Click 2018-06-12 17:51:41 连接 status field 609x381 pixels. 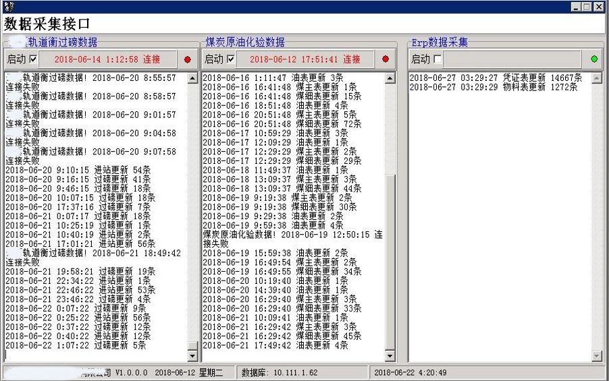click(304, 59)
